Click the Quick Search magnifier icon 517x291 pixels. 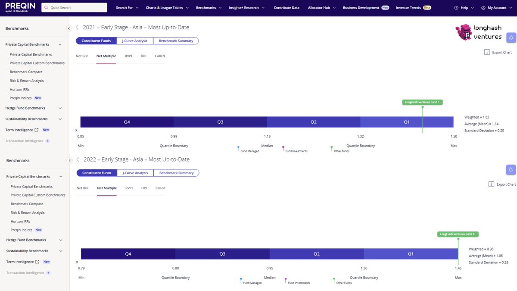pos(46,8)
